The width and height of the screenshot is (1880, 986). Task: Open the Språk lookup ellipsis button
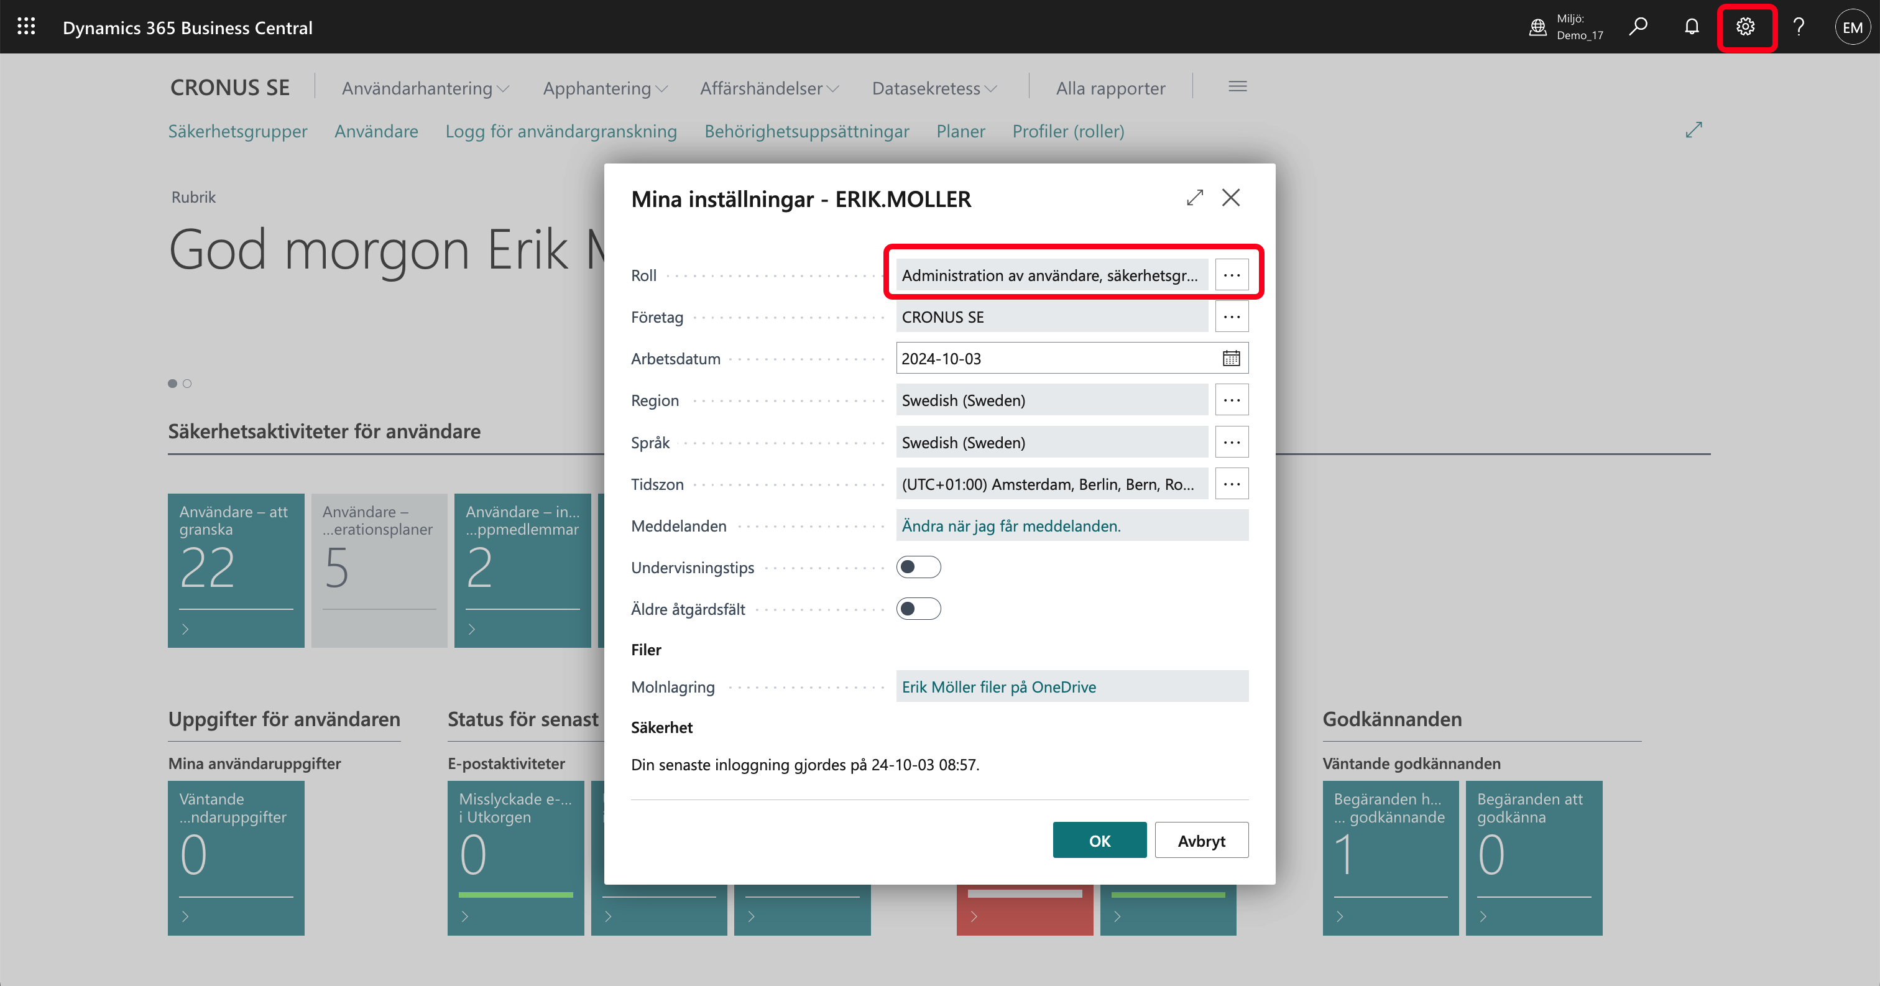pyautogui.click(x=1232, y=442)
